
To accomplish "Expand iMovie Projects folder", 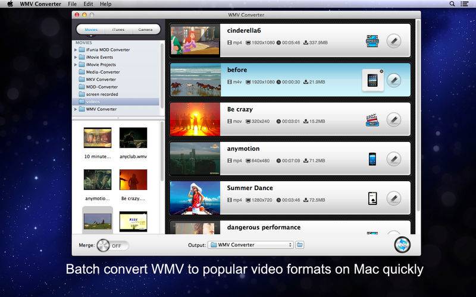I will 76,65.
